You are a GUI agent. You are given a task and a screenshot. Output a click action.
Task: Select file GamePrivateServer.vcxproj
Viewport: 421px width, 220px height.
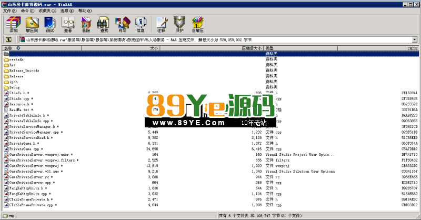click(x=34, y=166)
